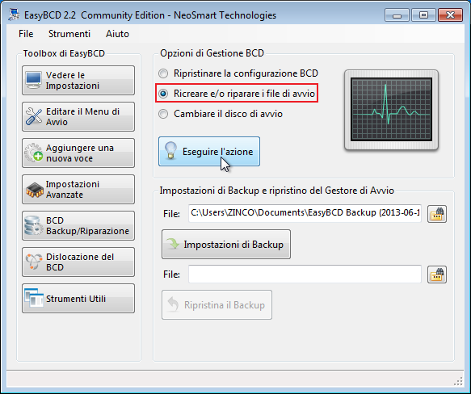
Task: Open the Aiuto menu
Action: [117, 34]
